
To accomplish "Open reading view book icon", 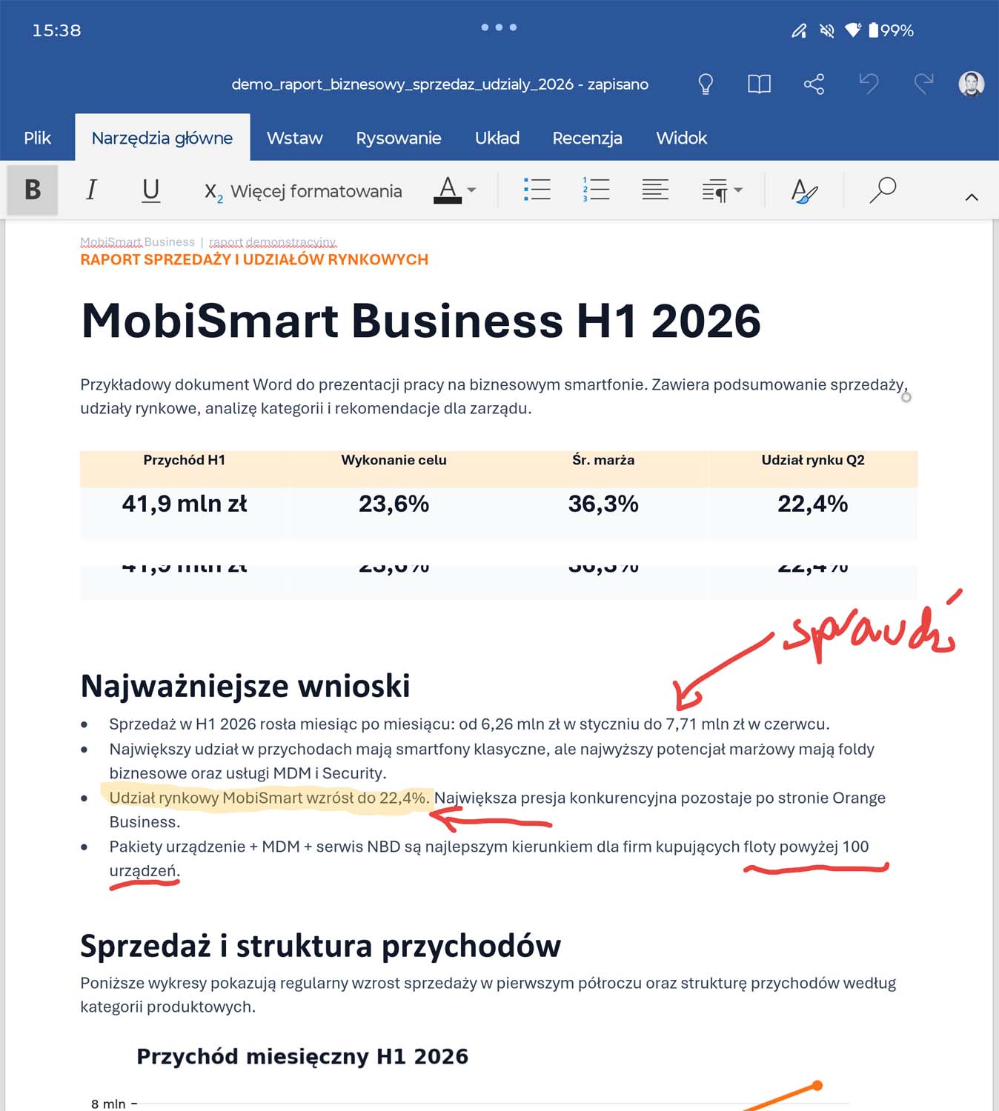I will point(760,84).
